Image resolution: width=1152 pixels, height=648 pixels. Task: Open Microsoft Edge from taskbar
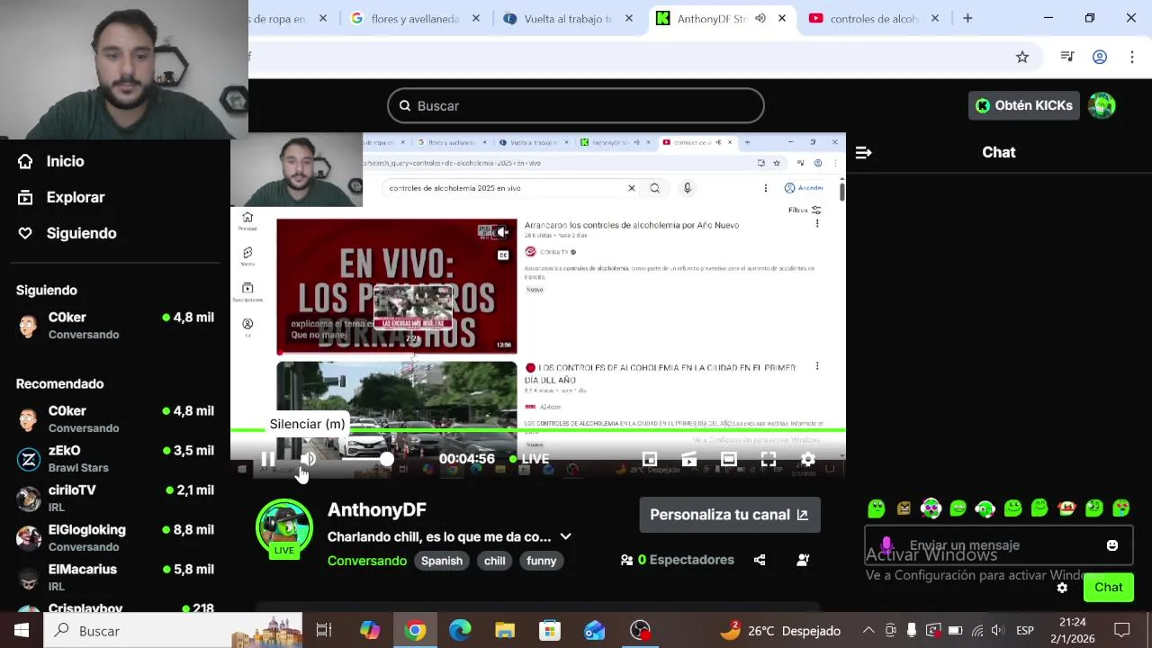tap(460, 631)
